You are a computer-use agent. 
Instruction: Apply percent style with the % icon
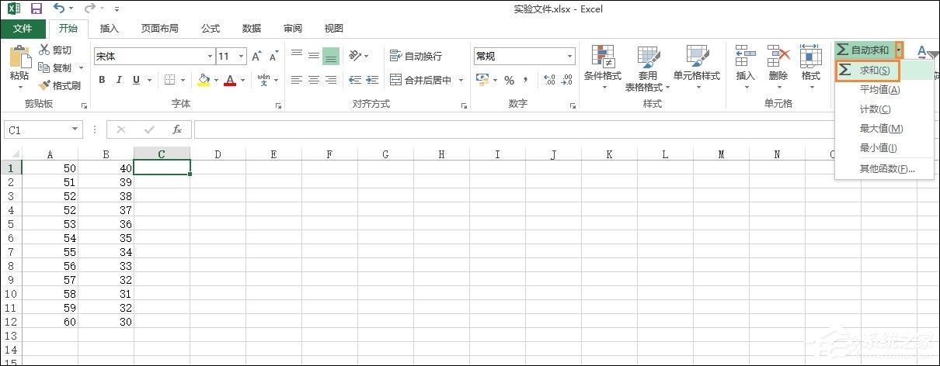[510, 80]
